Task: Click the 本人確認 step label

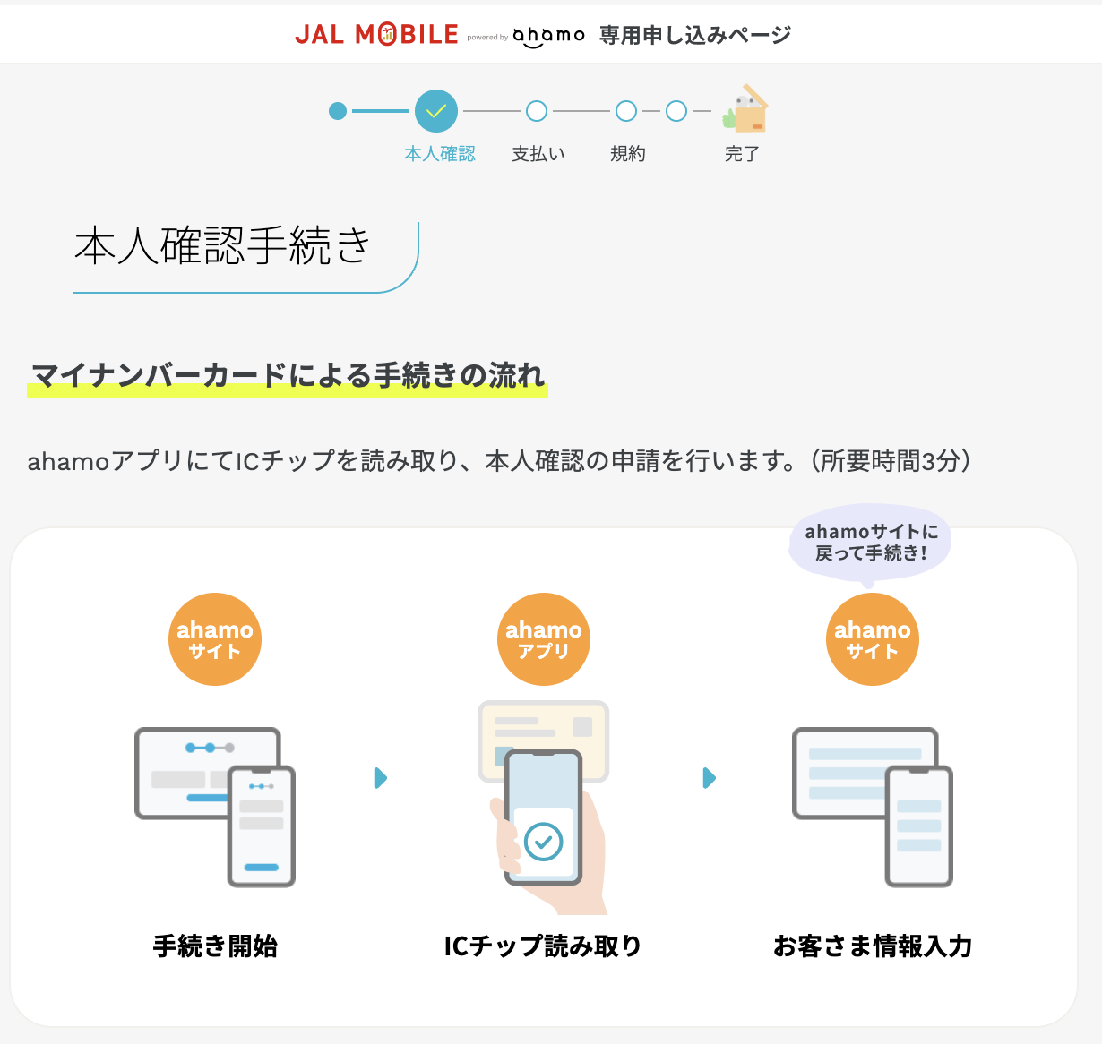Action: coord(440,154)
